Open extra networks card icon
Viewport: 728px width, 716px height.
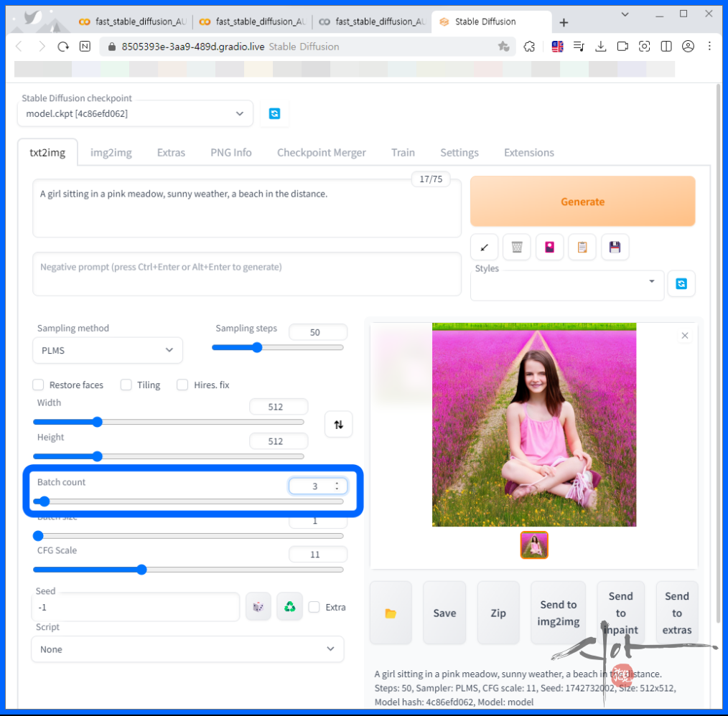(x=550, y=248)
